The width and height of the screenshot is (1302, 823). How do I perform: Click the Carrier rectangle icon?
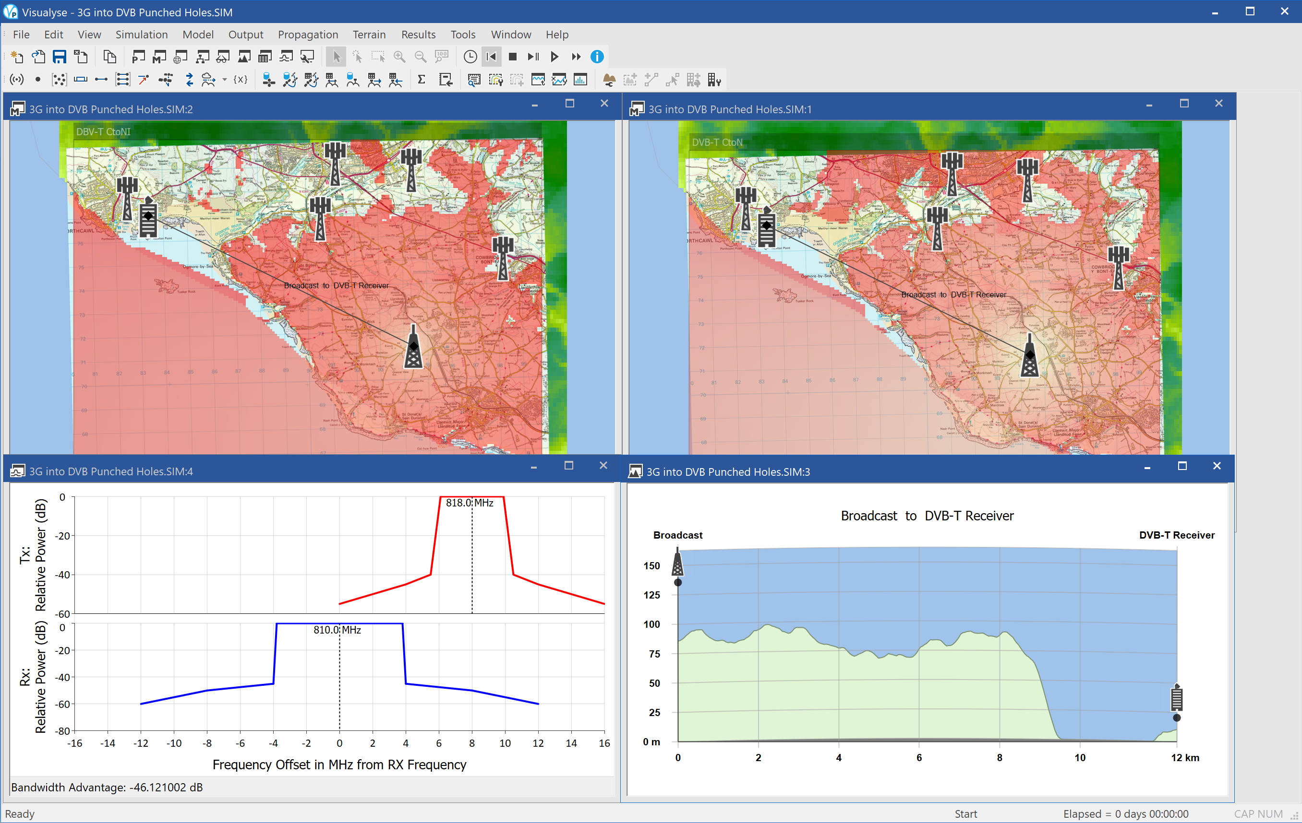81,80
